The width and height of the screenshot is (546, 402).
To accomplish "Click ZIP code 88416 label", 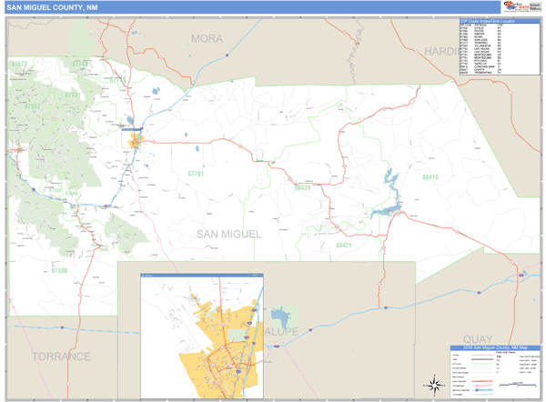I will 430,177.
